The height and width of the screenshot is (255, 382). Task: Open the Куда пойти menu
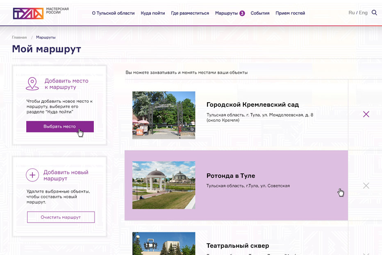[153, 13]
